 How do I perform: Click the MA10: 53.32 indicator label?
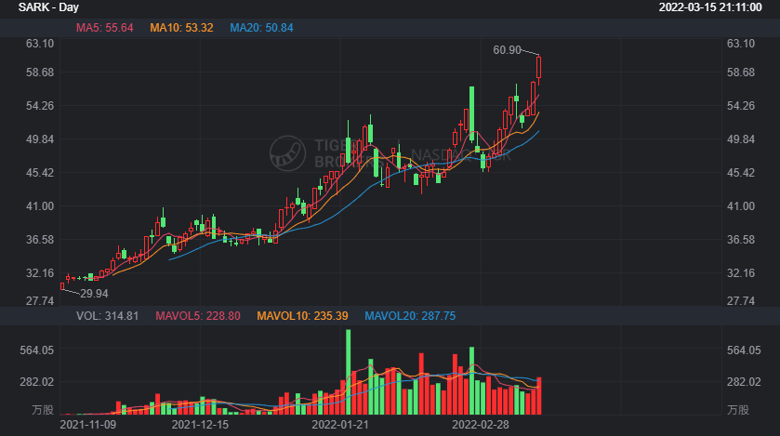(x=181, y=28)
